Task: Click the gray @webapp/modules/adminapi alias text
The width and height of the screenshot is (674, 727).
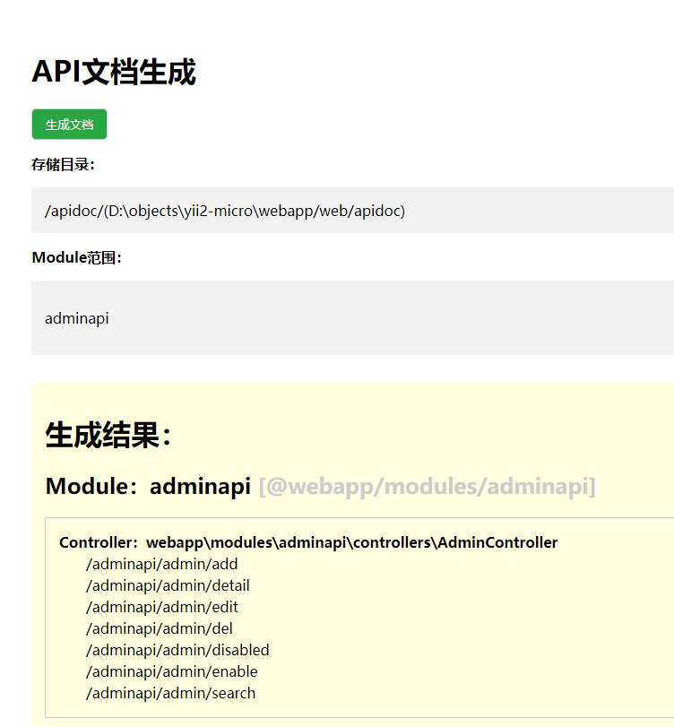Action: click(427, 487)
